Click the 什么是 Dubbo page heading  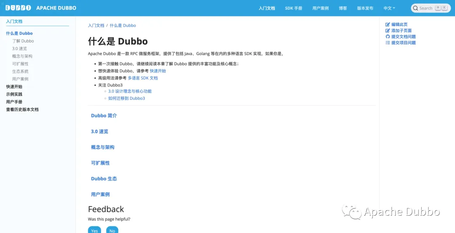pyautogui.click(x=118, y=41)
